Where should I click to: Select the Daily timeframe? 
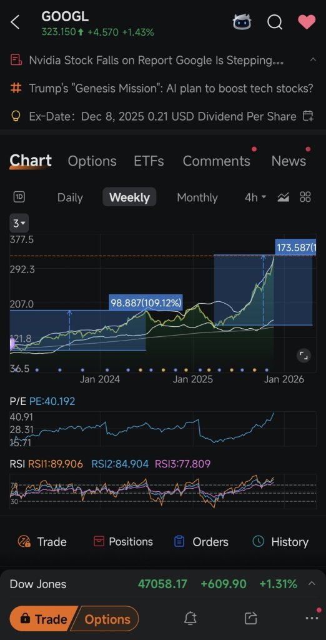70,197
